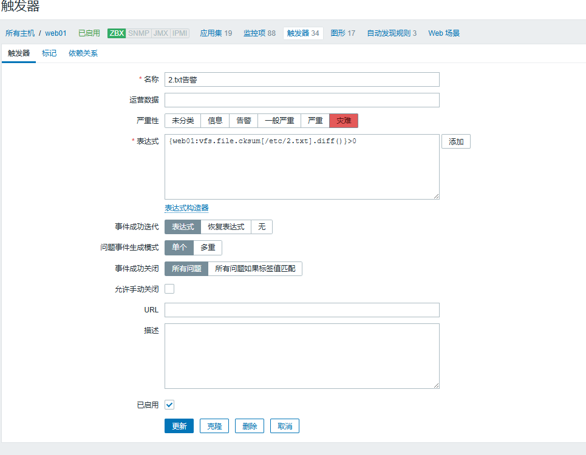This screenshot has width=586, height=455.
Task: Set severity to 一般严重
Action: pos(279,121)
